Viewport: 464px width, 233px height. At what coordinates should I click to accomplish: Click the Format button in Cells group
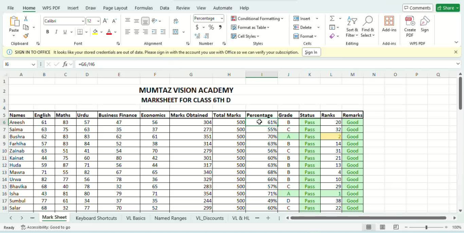305,36
